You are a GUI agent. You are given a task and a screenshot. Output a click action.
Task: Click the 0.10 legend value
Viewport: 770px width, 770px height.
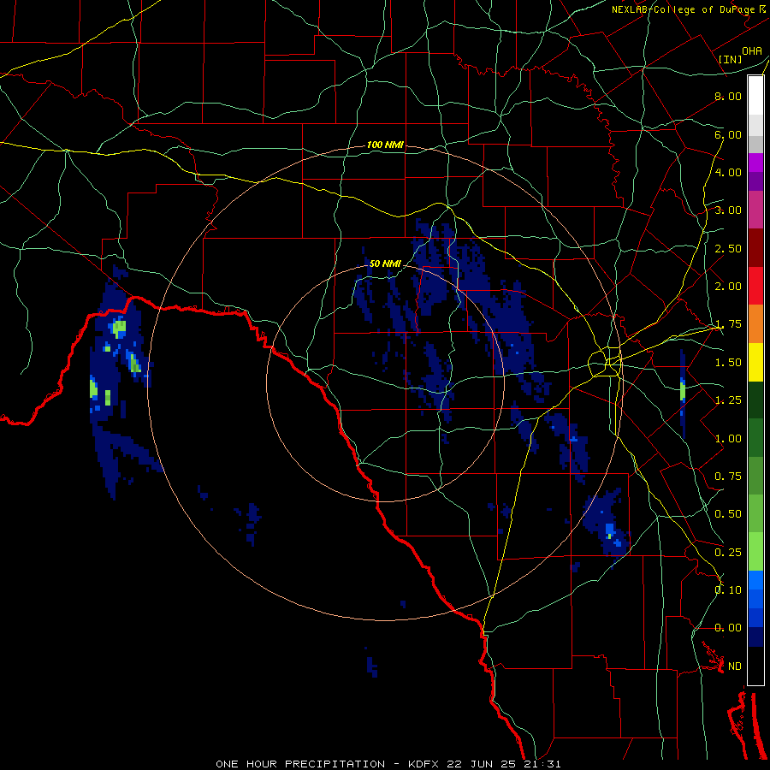tap(728, 590)
